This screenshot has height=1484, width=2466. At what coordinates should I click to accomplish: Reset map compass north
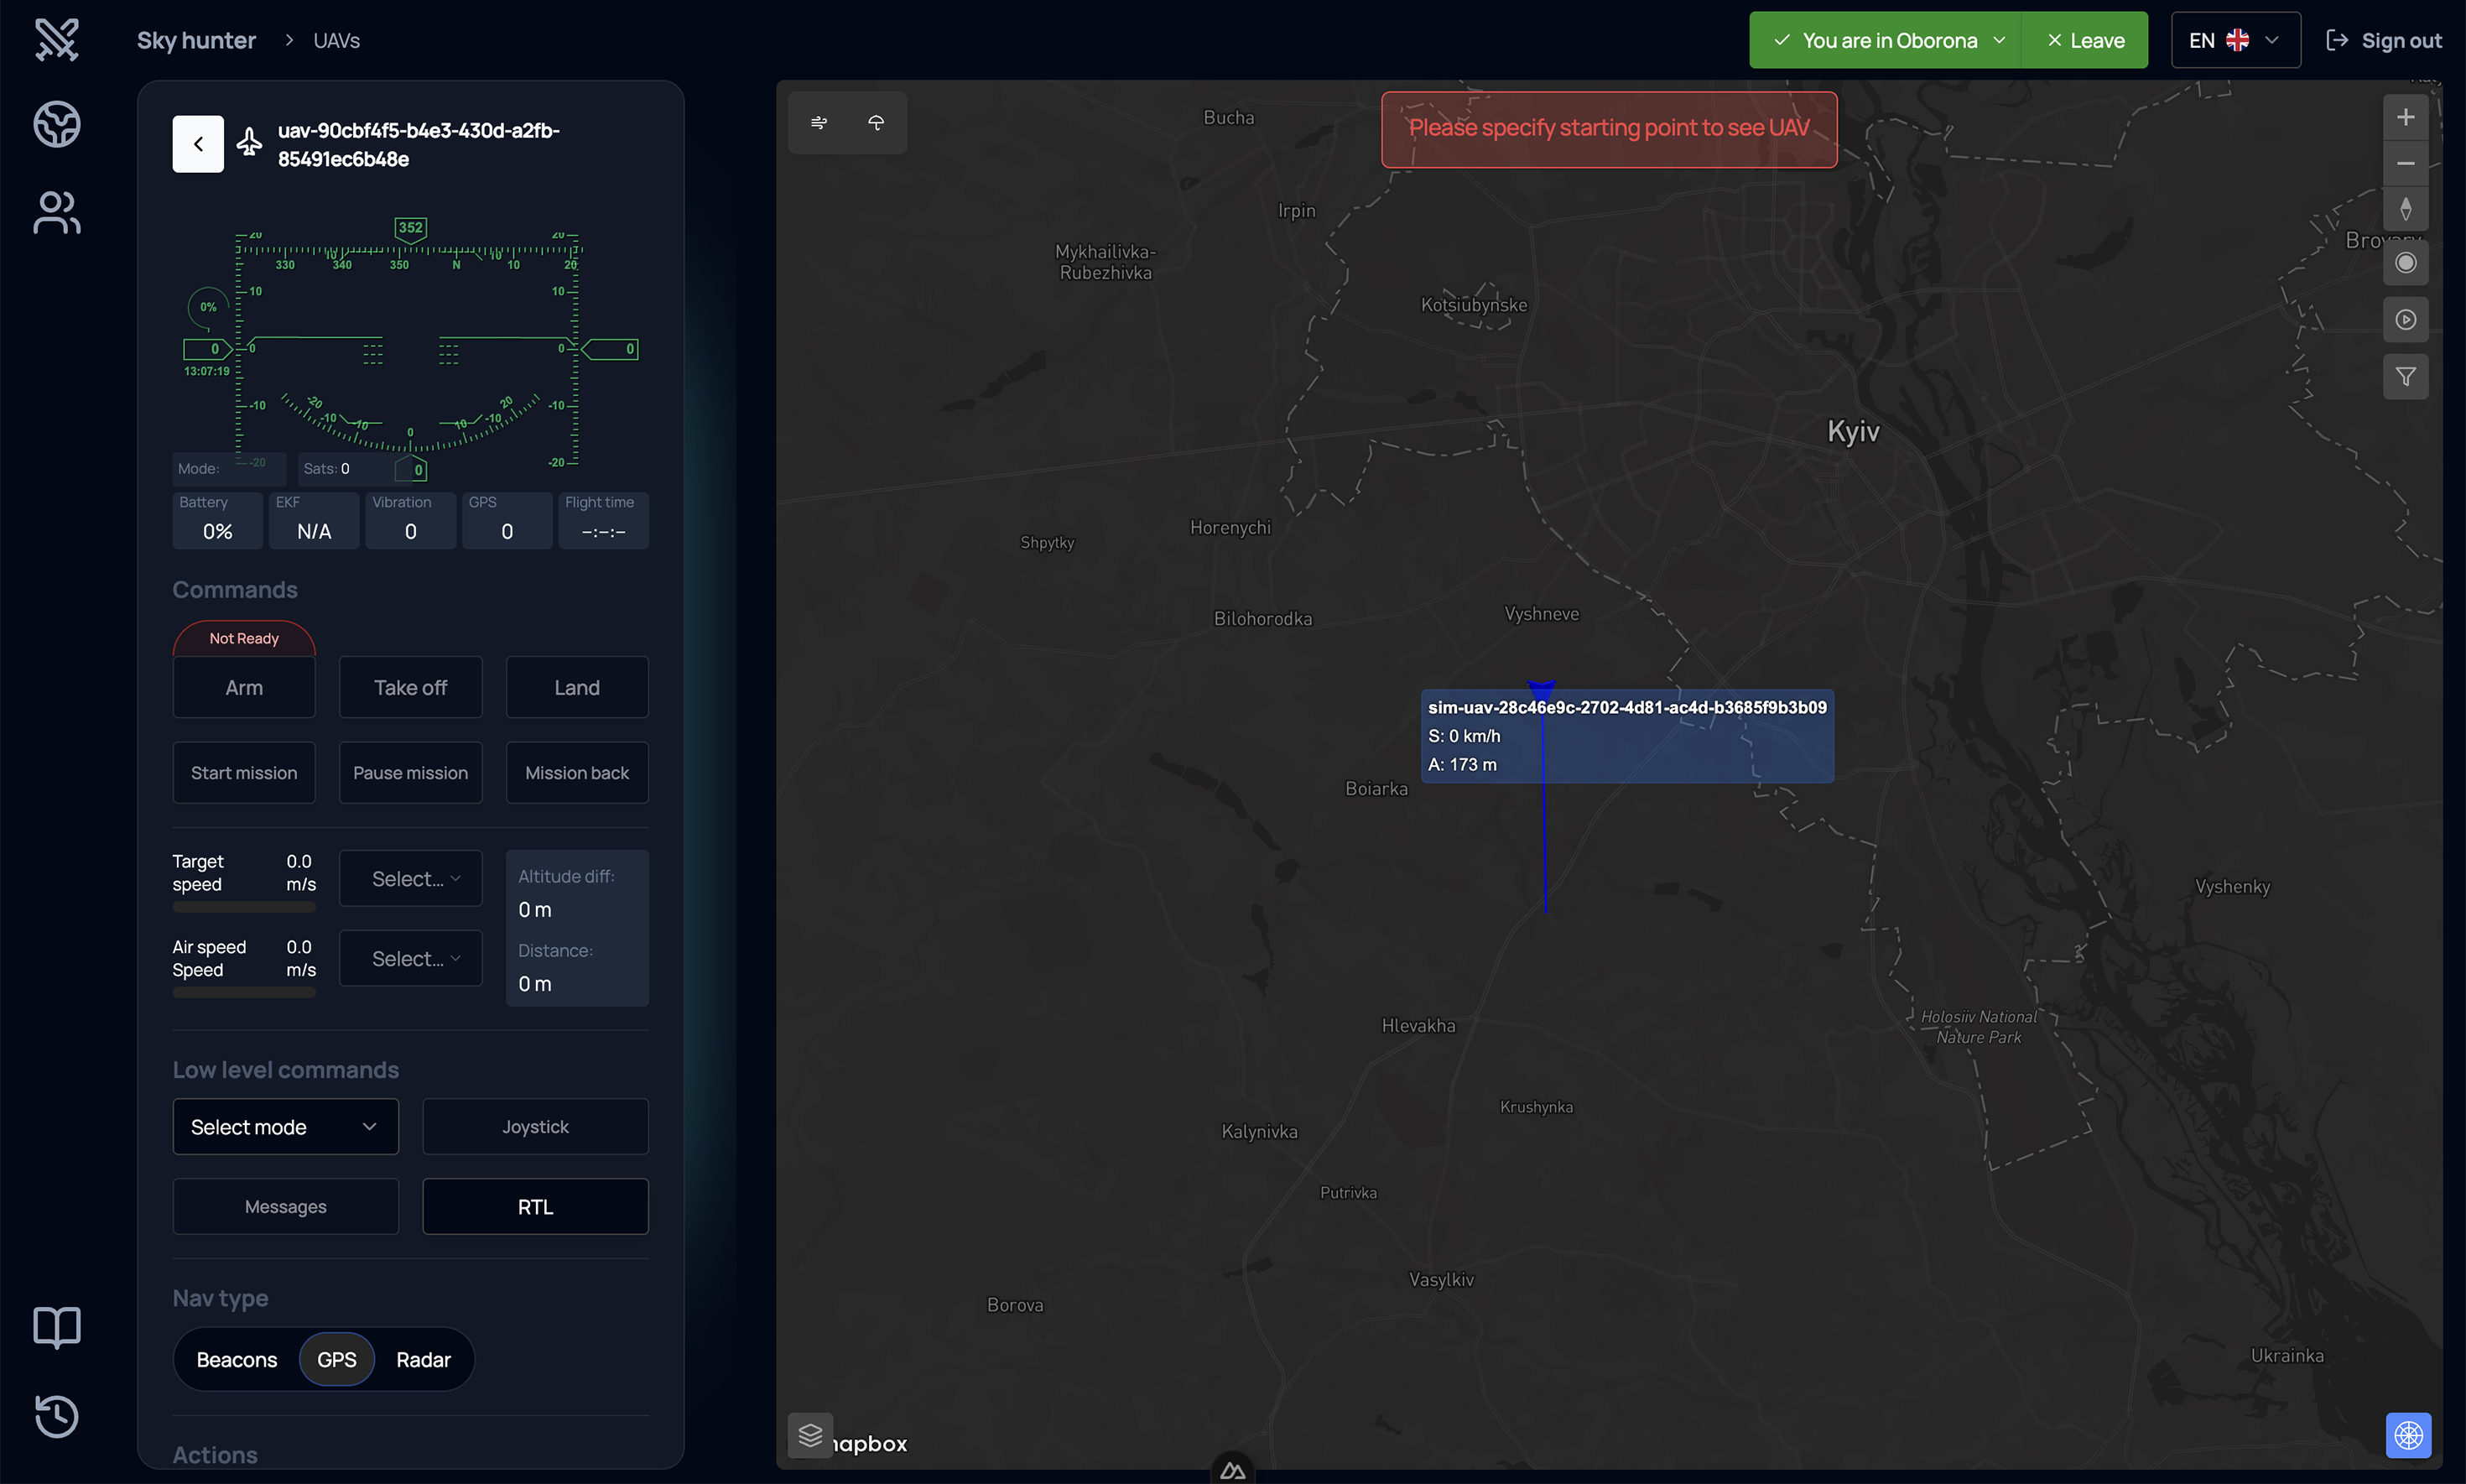point(2405,209)
